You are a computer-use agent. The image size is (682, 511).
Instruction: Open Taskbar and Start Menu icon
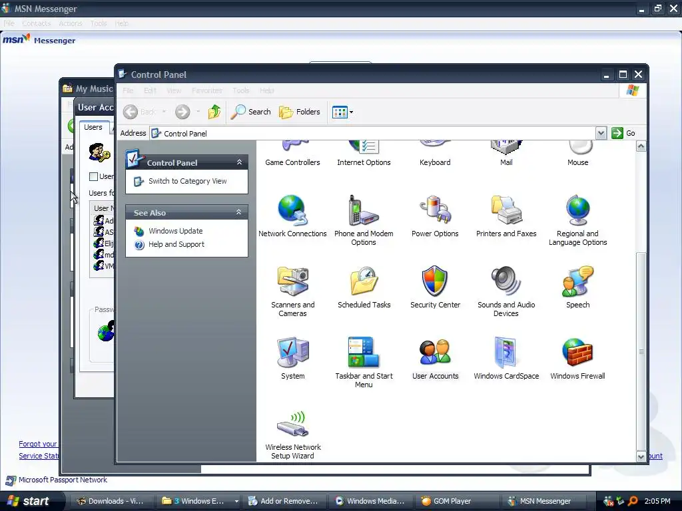click(x=364, y=363)
